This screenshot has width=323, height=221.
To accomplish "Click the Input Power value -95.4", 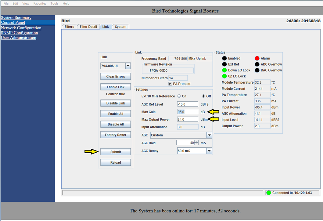I will [262, 107].
